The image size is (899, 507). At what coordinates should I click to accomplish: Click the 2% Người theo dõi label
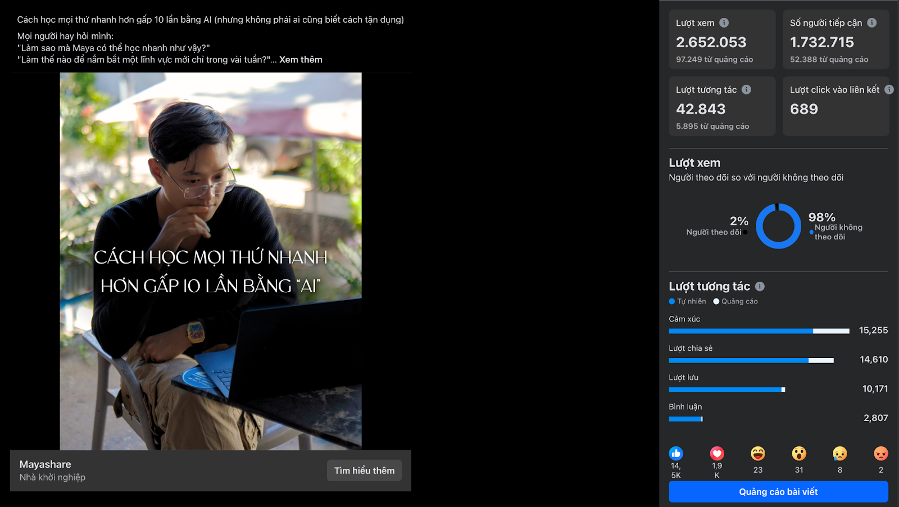(718, 226)
